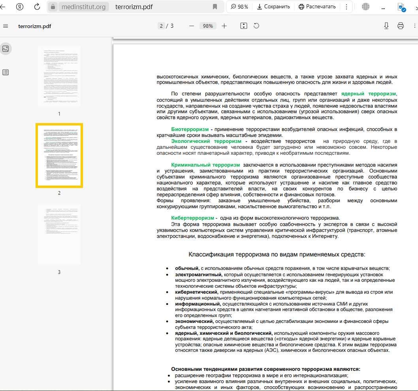The width and height of the screenshot is (418, 391).
Task: Click the PDF zoom out minus button
Action: click(192, 26)
